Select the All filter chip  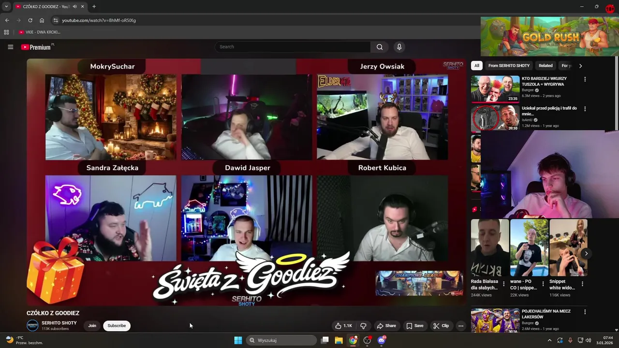pos(477,66)
